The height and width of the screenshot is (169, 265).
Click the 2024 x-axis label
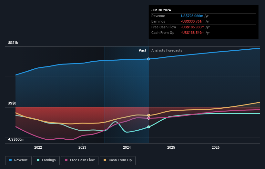(127, 147)
